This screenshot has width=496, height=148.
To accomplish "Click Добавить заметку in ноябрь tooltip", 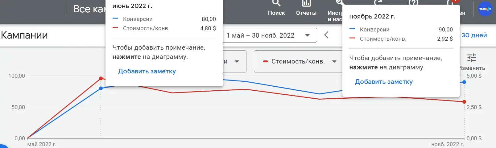I will pos(384,82).
